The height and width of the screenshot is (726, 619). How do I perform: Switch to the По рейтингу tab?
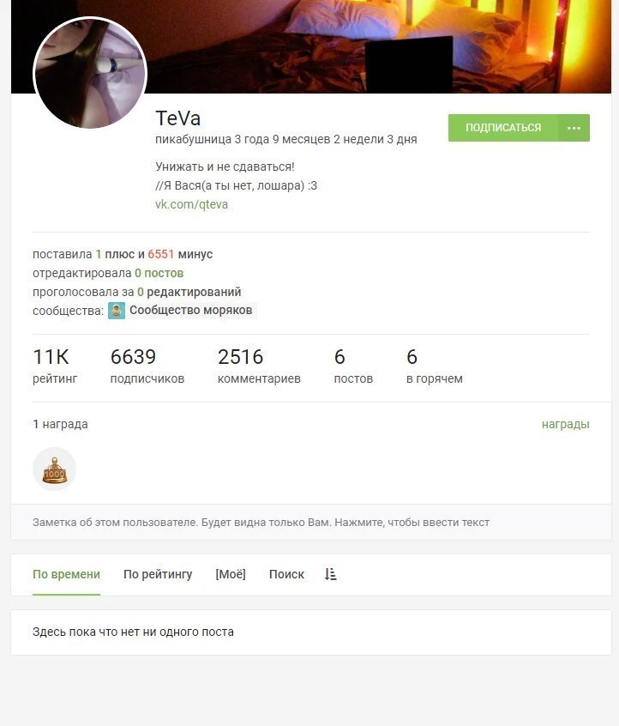(158, 575)
